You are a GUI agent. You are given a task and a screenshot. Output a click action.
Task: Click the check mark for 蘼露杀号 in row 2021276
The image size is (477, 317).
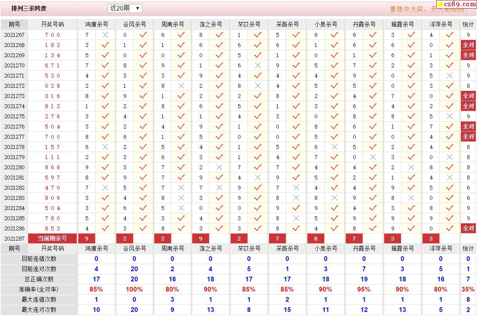tap(411, 127)
